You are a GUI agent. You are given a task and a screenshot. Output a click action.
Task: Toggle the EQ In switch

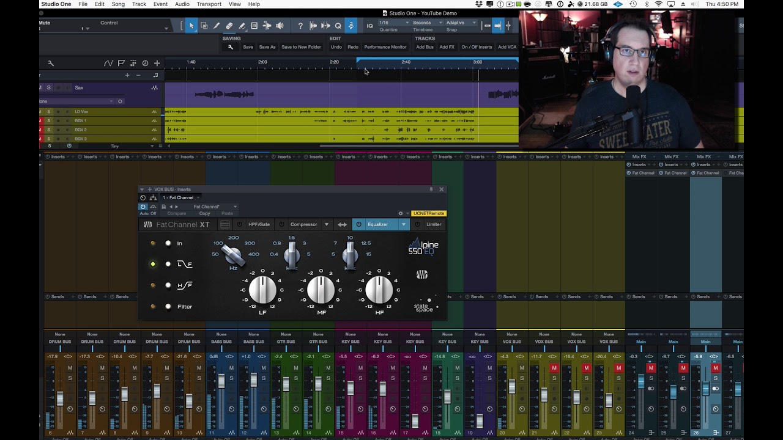click(x=168, y=243)
